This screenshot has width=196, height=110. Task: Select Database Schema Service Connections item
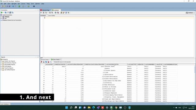12,20
